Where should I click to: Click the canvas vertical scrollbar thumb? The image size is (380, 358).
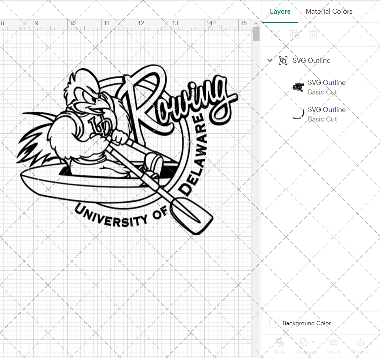[x=256, y=34]
